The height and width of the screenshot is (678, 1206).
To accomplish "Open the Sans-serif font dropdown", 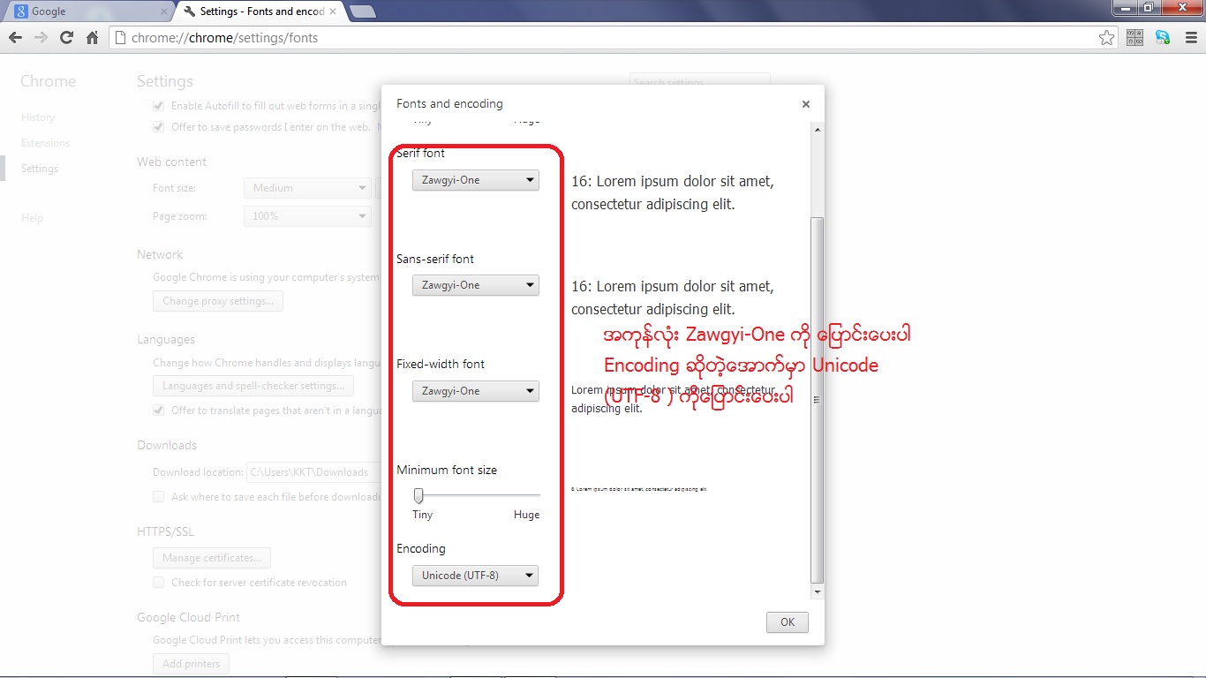I will click(x=475, y=285).
